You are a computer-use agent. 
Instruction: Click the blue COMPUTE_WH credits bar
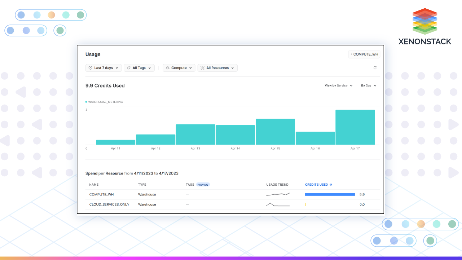click(x=330, y=194)
